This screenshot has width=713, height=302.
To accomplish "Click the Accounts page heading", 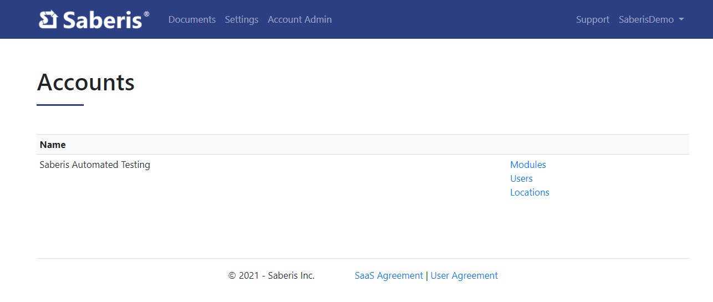I will [86, 83].
